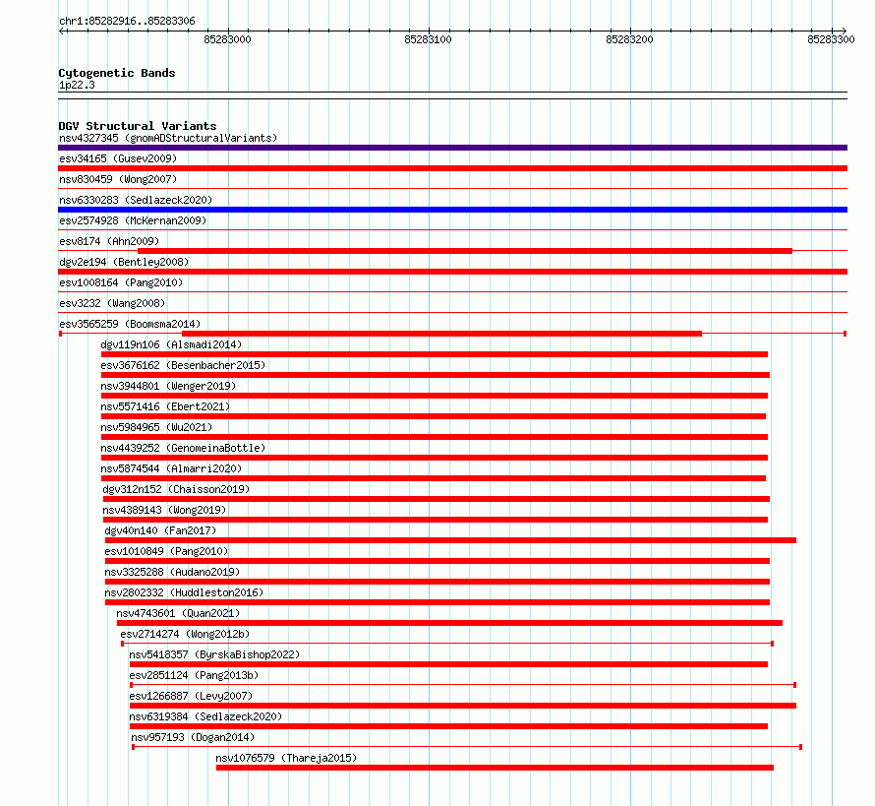Click the red bar under nsv1076579

coord(495,768)
